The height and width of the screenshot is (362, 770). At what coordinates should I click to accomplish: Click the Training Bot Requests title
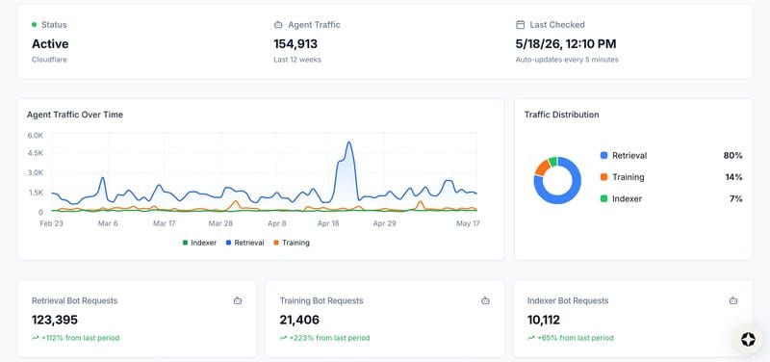[x=321, y=300]
